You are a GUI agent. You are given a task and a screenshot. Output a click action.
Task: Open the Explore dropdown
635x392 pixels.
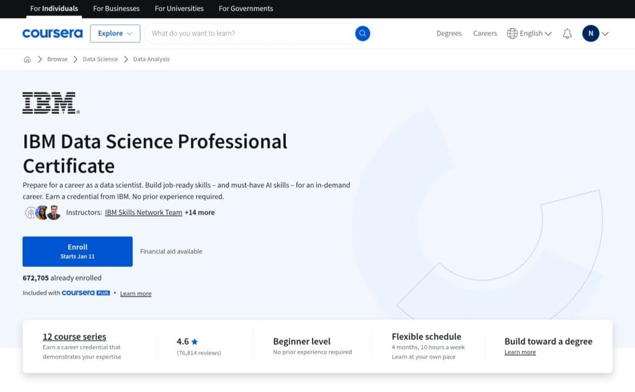click(115, 33)
